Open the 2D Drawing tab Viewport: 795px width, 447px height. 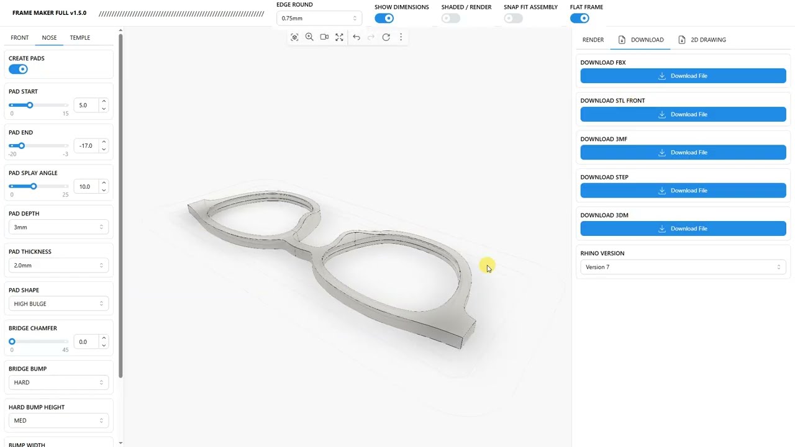(x=702, y=40)
